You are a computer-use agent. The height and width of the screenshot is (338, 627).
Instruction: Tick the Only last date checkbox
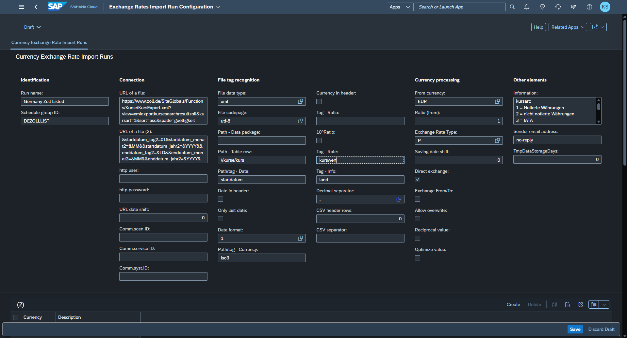(x=221, y=219)
